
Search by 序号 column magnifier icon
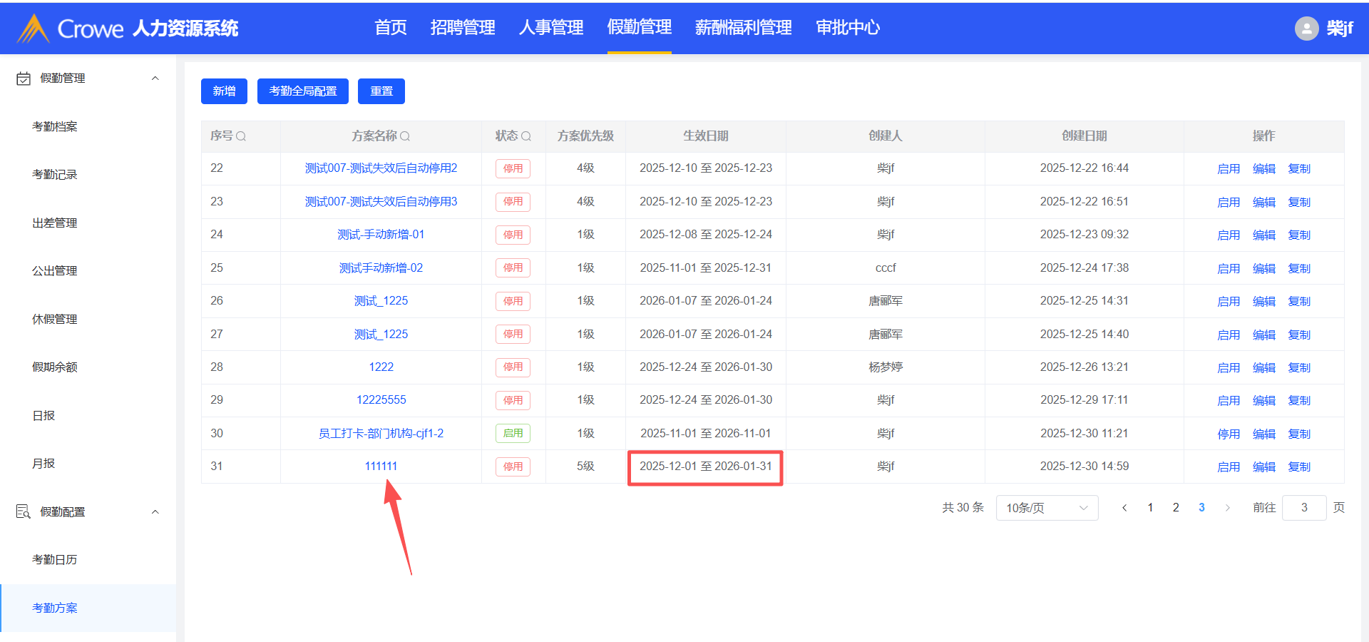pyautogui.click(x=241, y=136)
